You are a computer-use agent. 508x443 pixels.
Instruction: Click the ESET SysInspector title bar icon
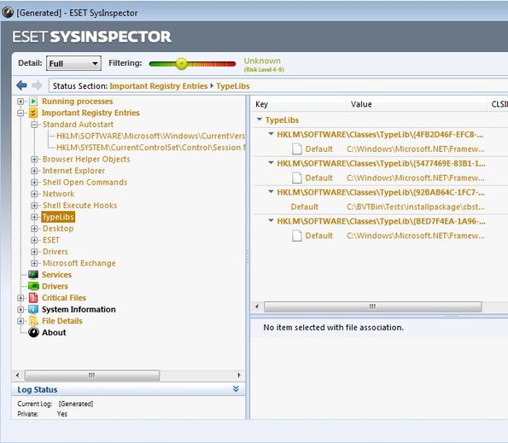point(8,13)
